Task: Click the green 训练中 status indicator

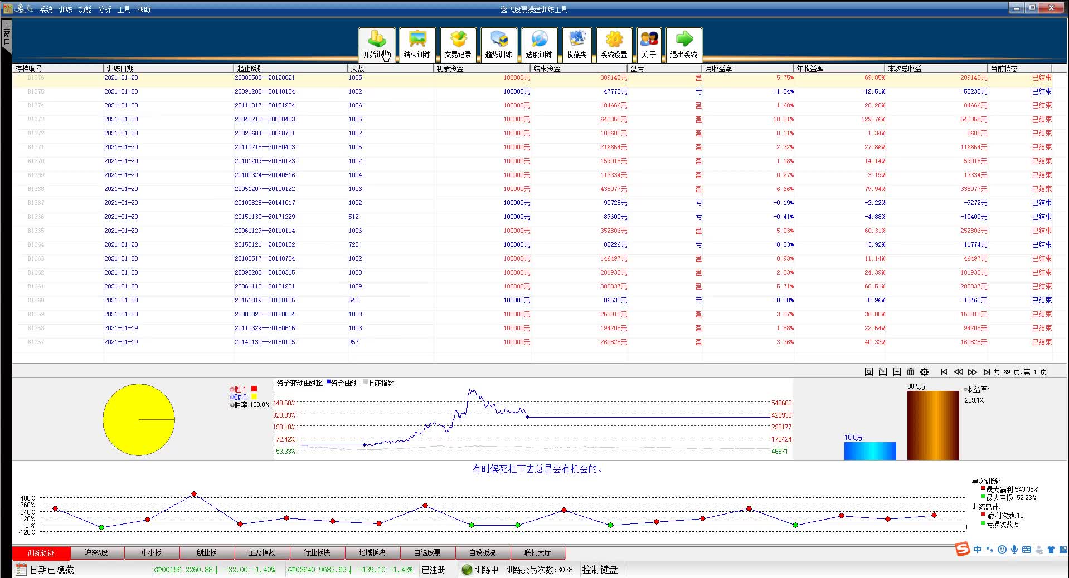Action: pos(467,570)
